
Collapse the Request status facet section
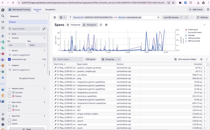point(9,88)
